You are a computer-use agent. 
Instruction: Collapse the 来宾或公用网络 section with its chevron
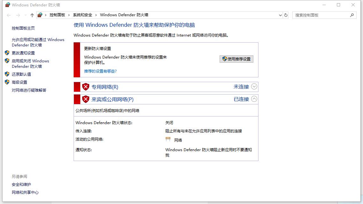click(254, 99)
